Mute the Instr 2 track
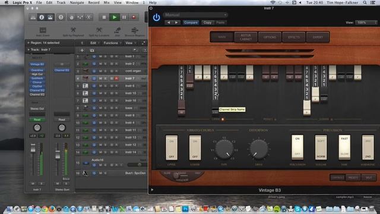 coord(100,64)
